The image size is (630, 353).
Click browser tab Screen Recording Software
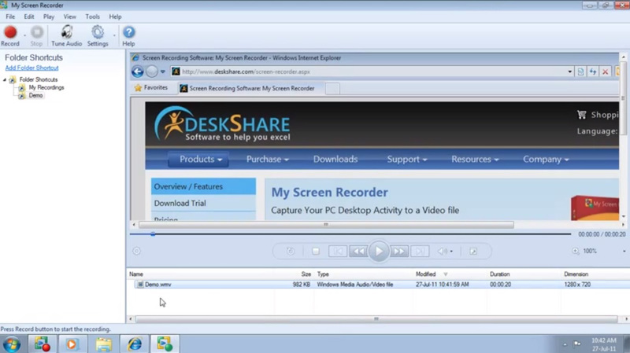(x=251, y=88)
